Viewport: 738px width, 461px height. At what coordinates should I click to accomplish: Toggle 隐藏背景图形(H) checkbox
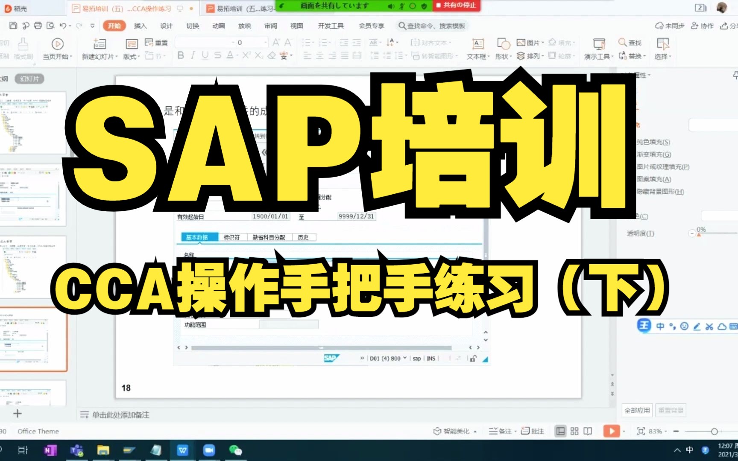tap(660, 191)
